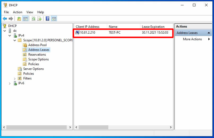
Task: Select the Scope Options tree item
Action: tap(38, 59)
